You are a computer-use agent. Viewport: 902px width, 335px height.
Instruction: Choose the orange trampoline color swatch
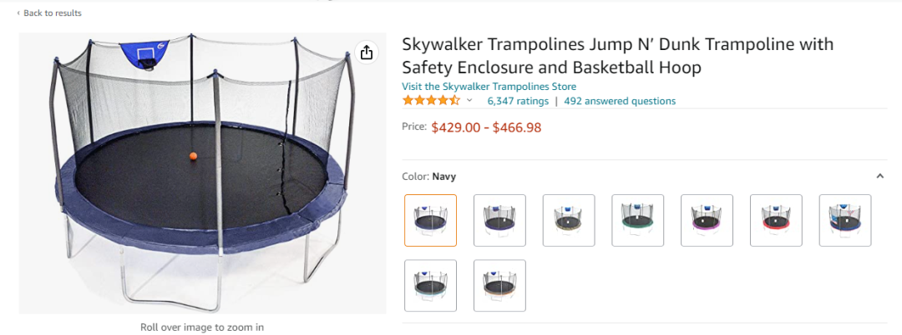(499, 286)
